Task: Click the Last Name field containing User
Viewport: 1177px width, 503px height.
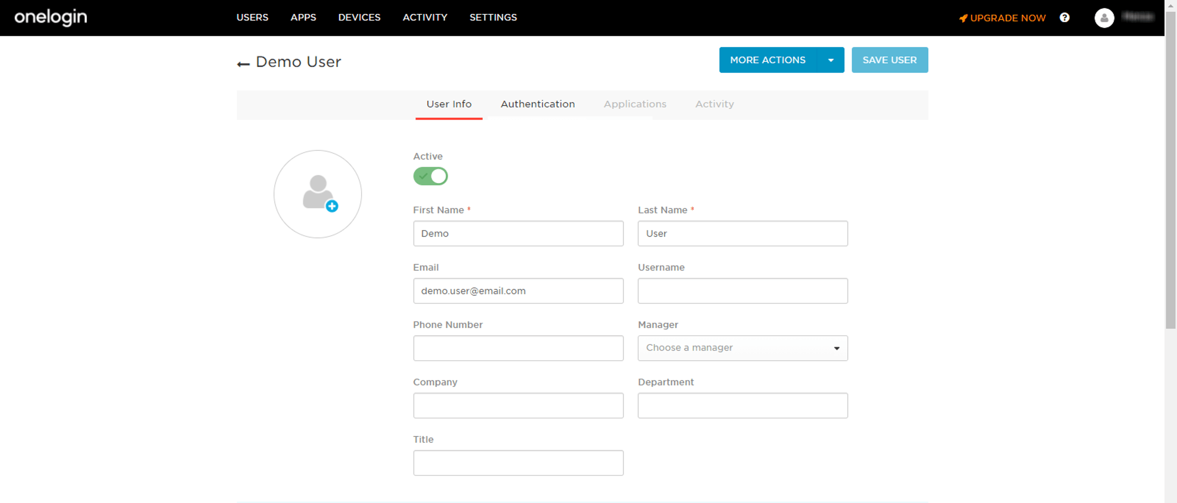Action: tap(742, 234)
